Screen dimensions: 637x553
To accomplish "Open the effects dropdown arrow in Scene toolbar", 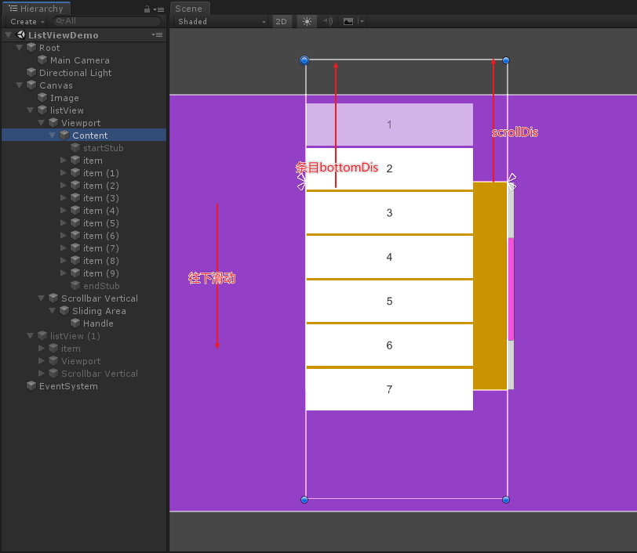I will pyautogui.click(x=362, y=21).
